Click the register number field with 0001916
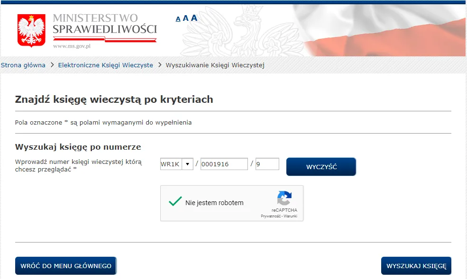Screen dimensions: 467x279 click(x=224, y=164)
